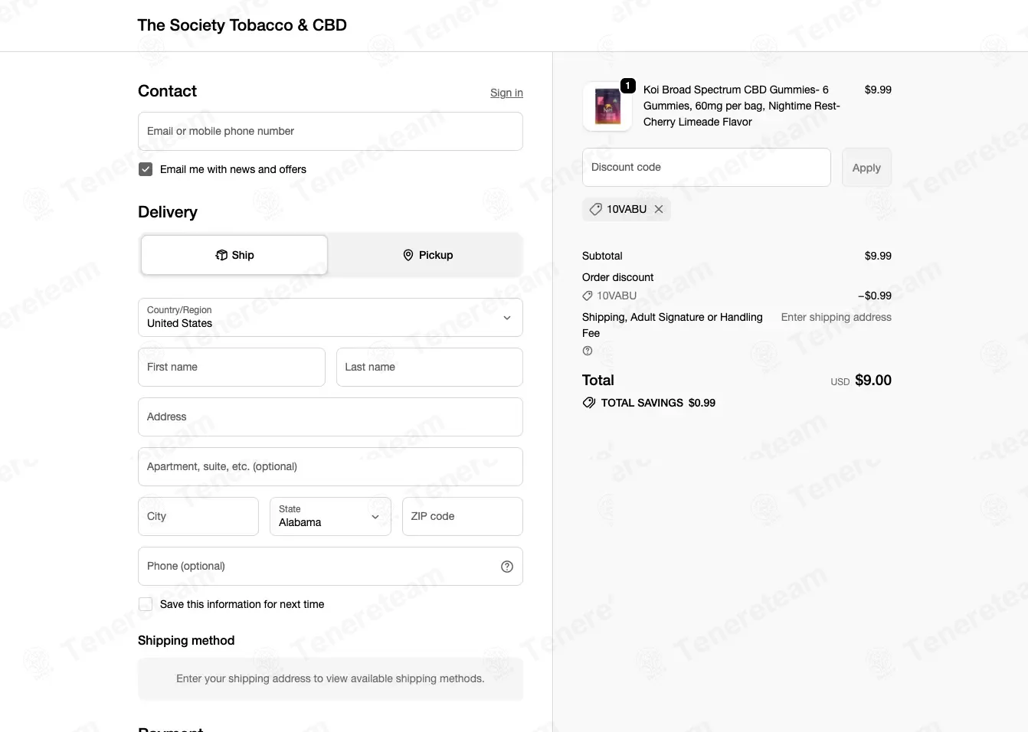Open The Society Tobacco & CBD store title
The height and width of the screenshot is (732, 1028).
point(242,25)
